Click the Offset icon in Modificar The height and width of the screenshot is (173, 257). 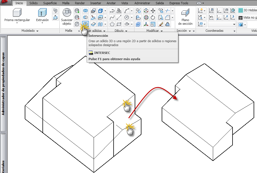[168, 24]
